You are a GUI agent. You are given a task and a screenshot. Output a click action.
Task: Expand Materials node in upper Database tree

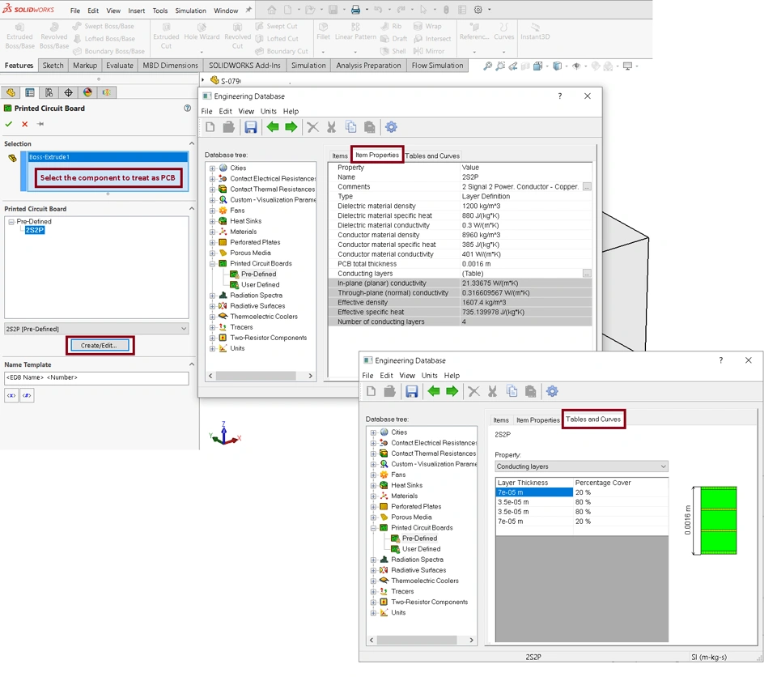coord(213,232)
